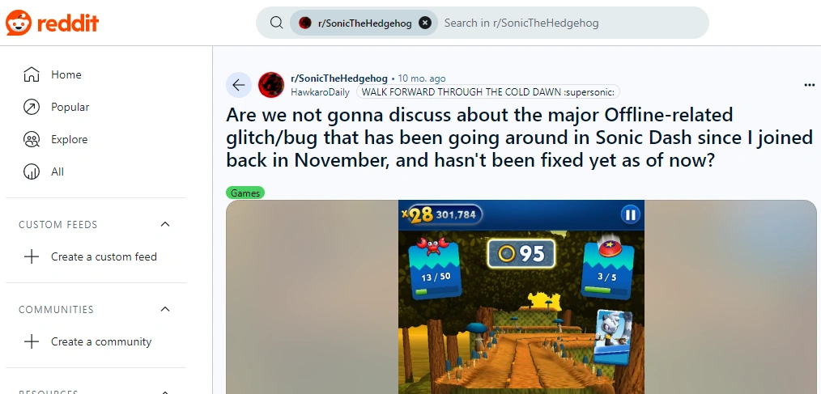Collapse the Resources section chevron

pos(165,392)
